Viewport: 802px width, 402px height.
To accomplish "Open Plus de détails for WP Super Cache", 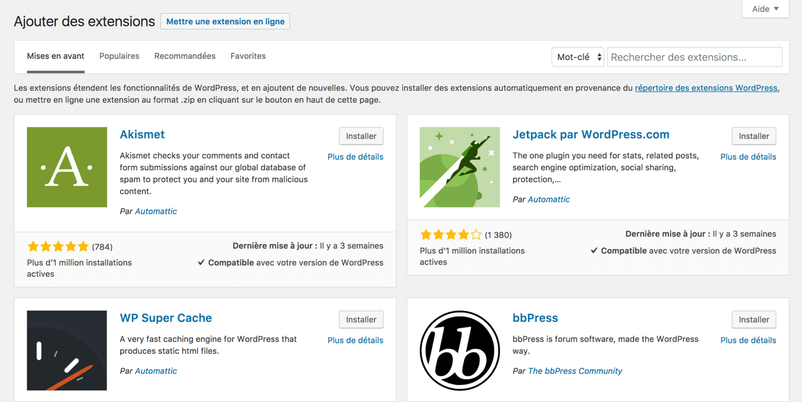I will pos(355,340).
